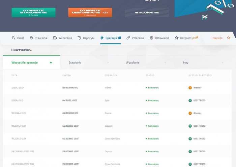Click the BezpłatnyBTC star icon

(177, 38)
